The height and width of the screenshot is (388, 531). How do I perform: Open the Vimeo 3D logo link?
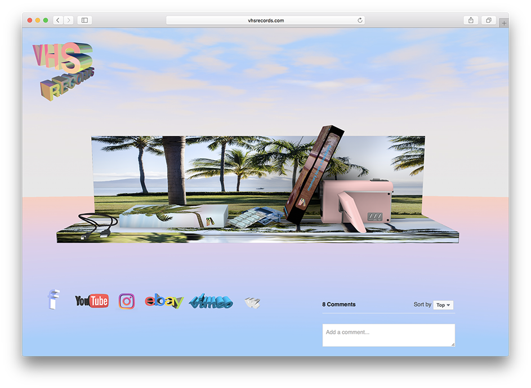211,302
